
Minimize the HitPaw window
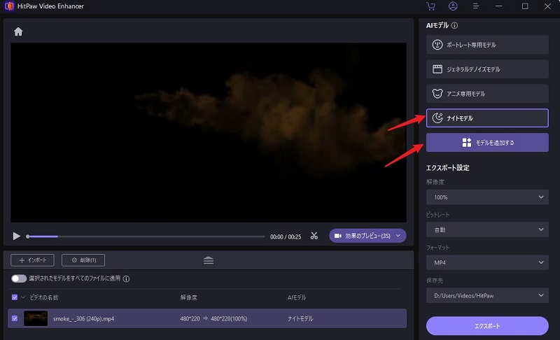click(499, 6)
